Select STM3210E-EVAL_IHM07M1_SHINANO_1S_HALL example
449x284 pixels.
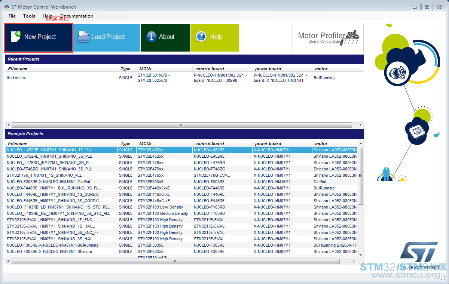pos(182,226)
